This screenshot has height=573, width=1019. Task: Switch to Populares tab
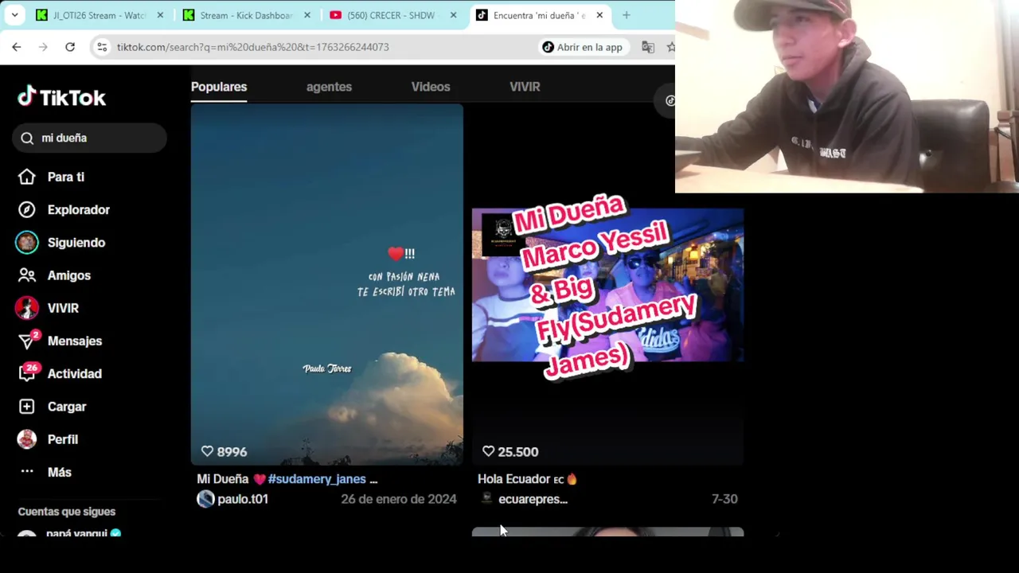click(219, 87)
